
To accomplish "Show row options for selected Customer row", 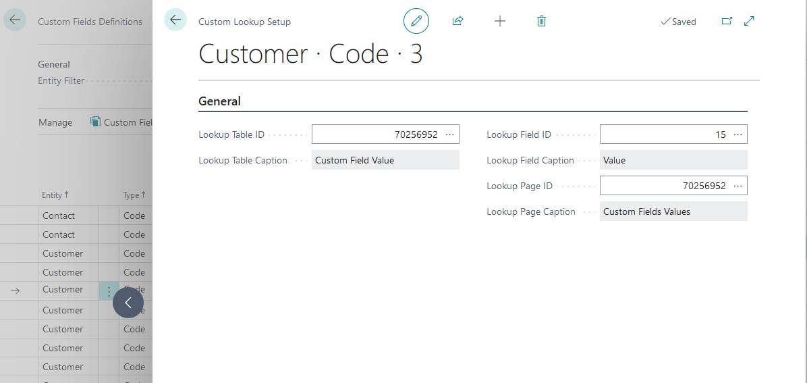I will point(109,291).
